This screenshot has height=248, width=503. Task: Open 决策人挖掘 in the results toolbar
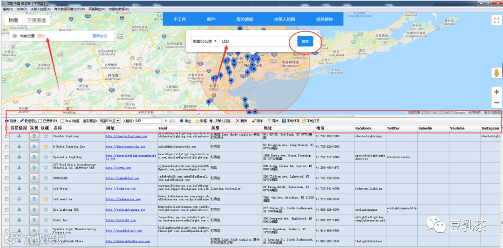point(220,121)
